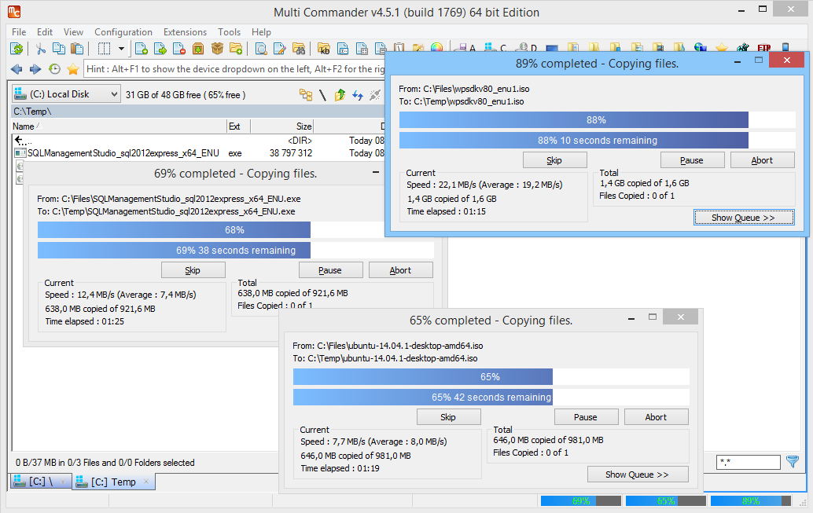Click the blue back arrow

17,69
